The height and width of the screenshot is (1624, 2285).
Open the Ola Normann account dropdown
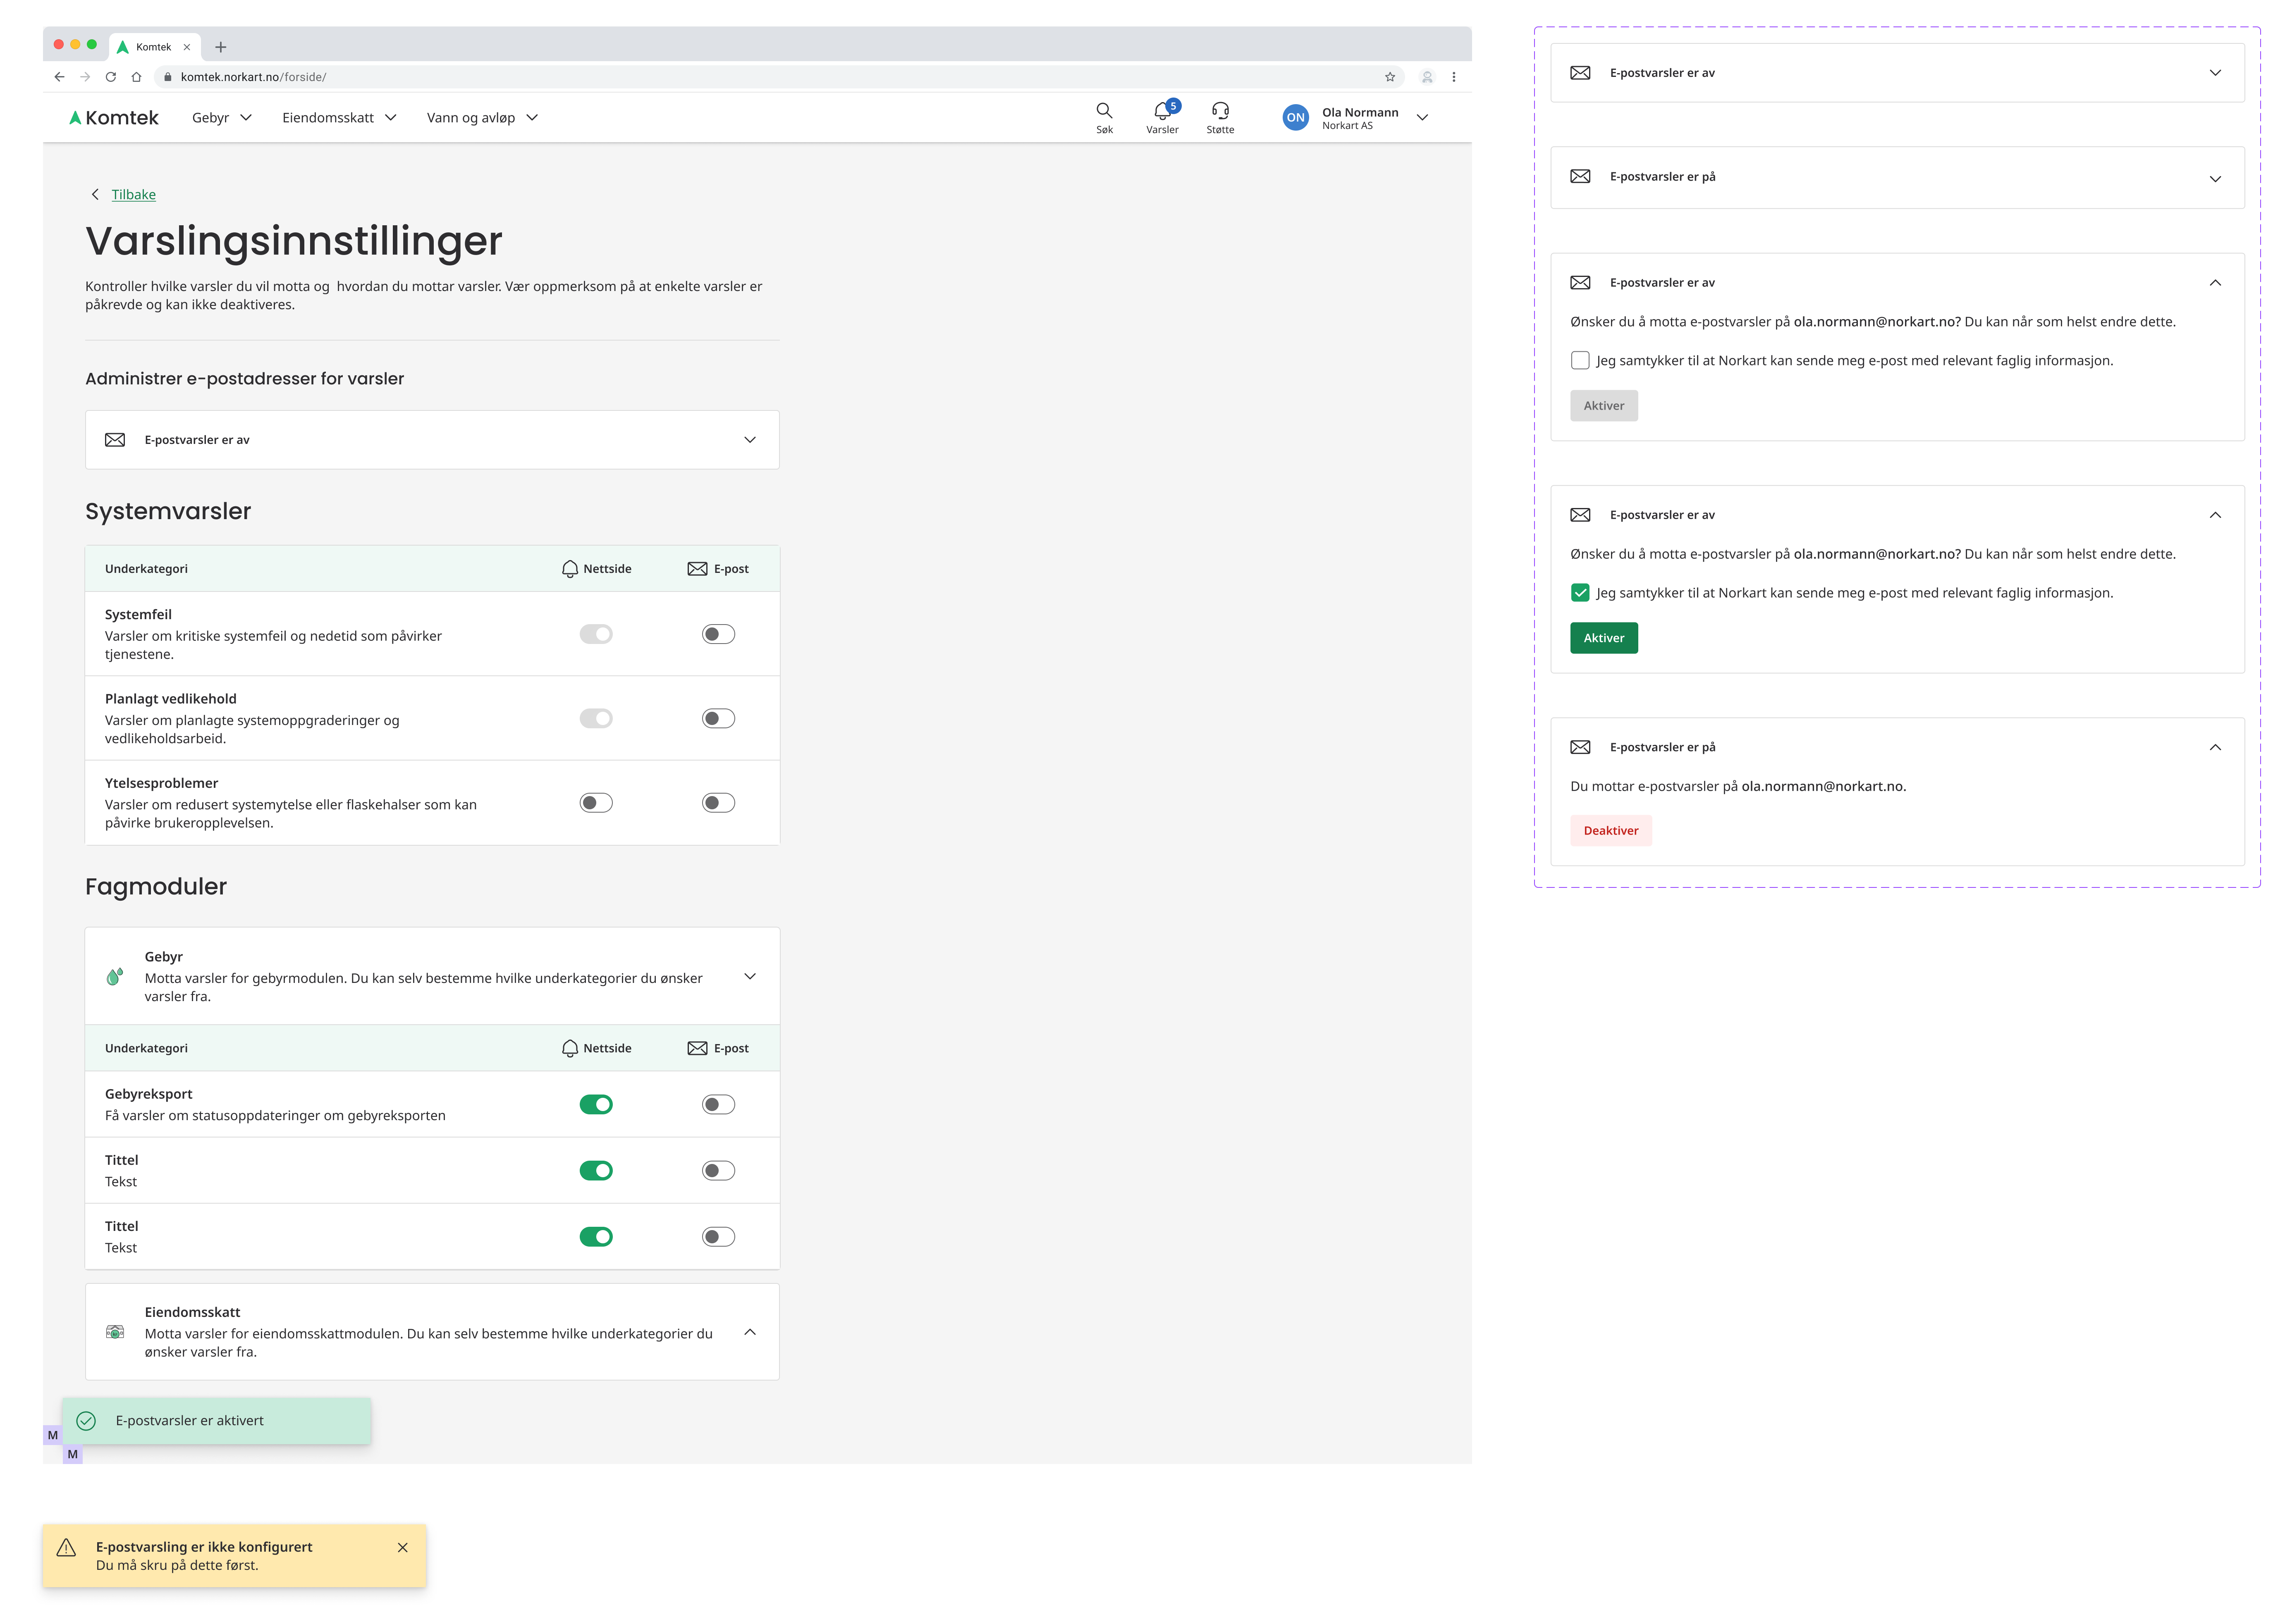click(x=1422, y=118)
